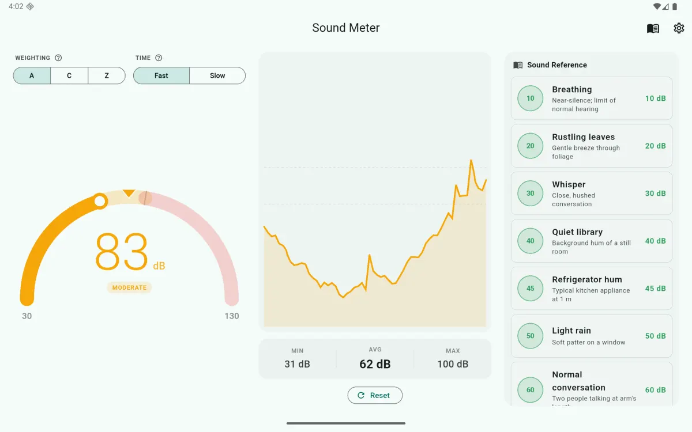Screen dimensions: 692x432
Task: Click the 50 dB circle badge
Action: (x=531, y=336)
